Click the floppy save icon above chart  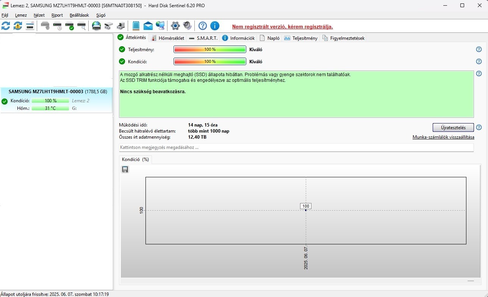(125, 169)
